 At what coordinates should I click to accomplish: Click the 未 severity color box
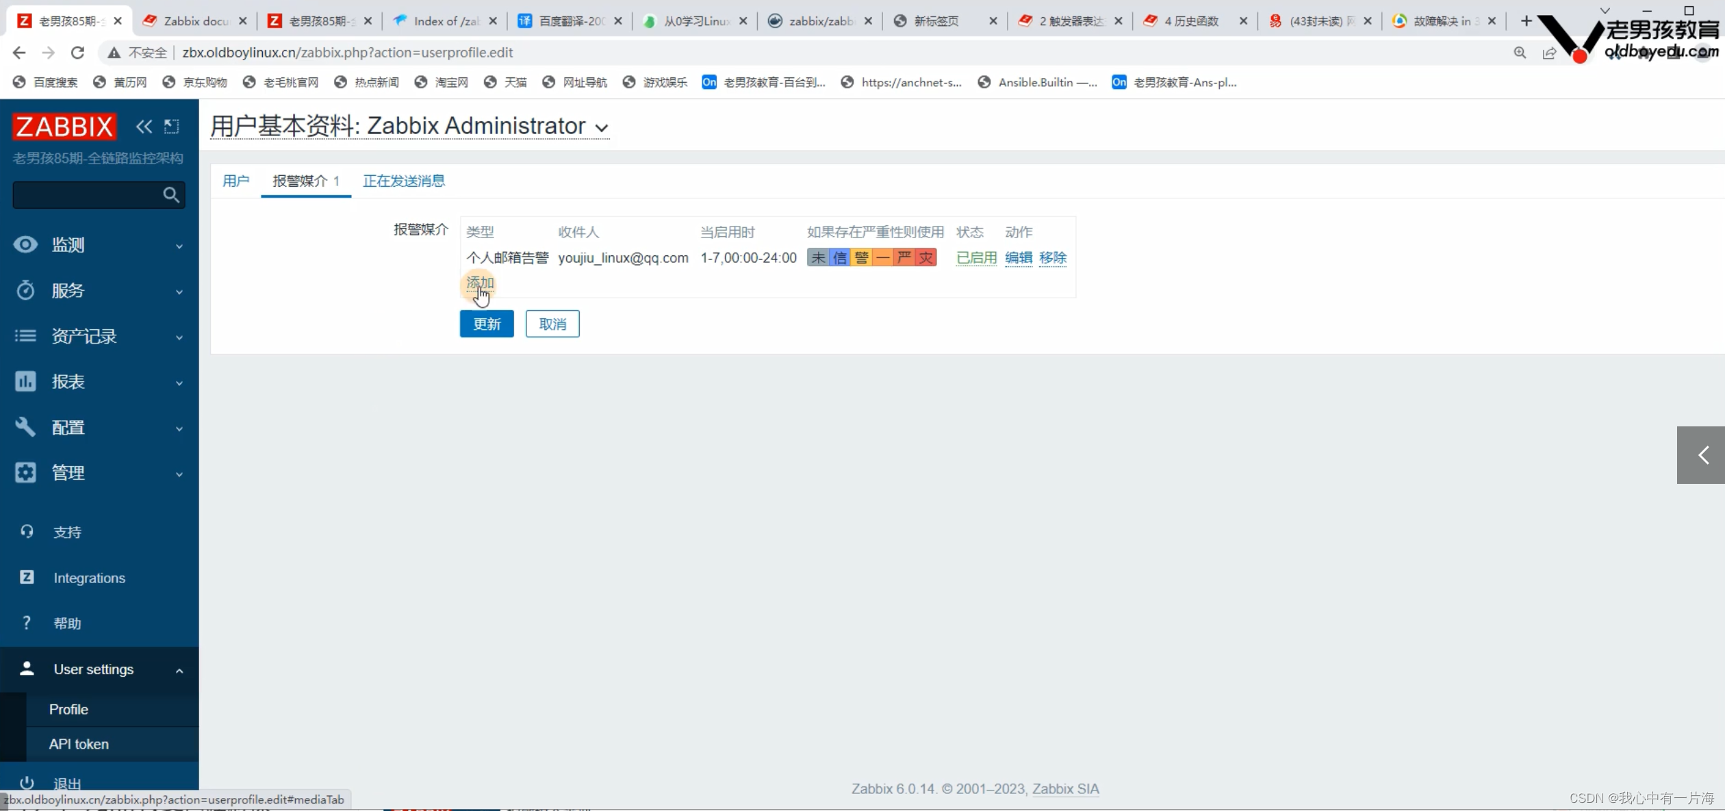[818, 257]
